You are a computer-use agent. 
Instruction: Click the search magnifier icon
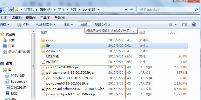pyautogui.click(x=196, y=10)
